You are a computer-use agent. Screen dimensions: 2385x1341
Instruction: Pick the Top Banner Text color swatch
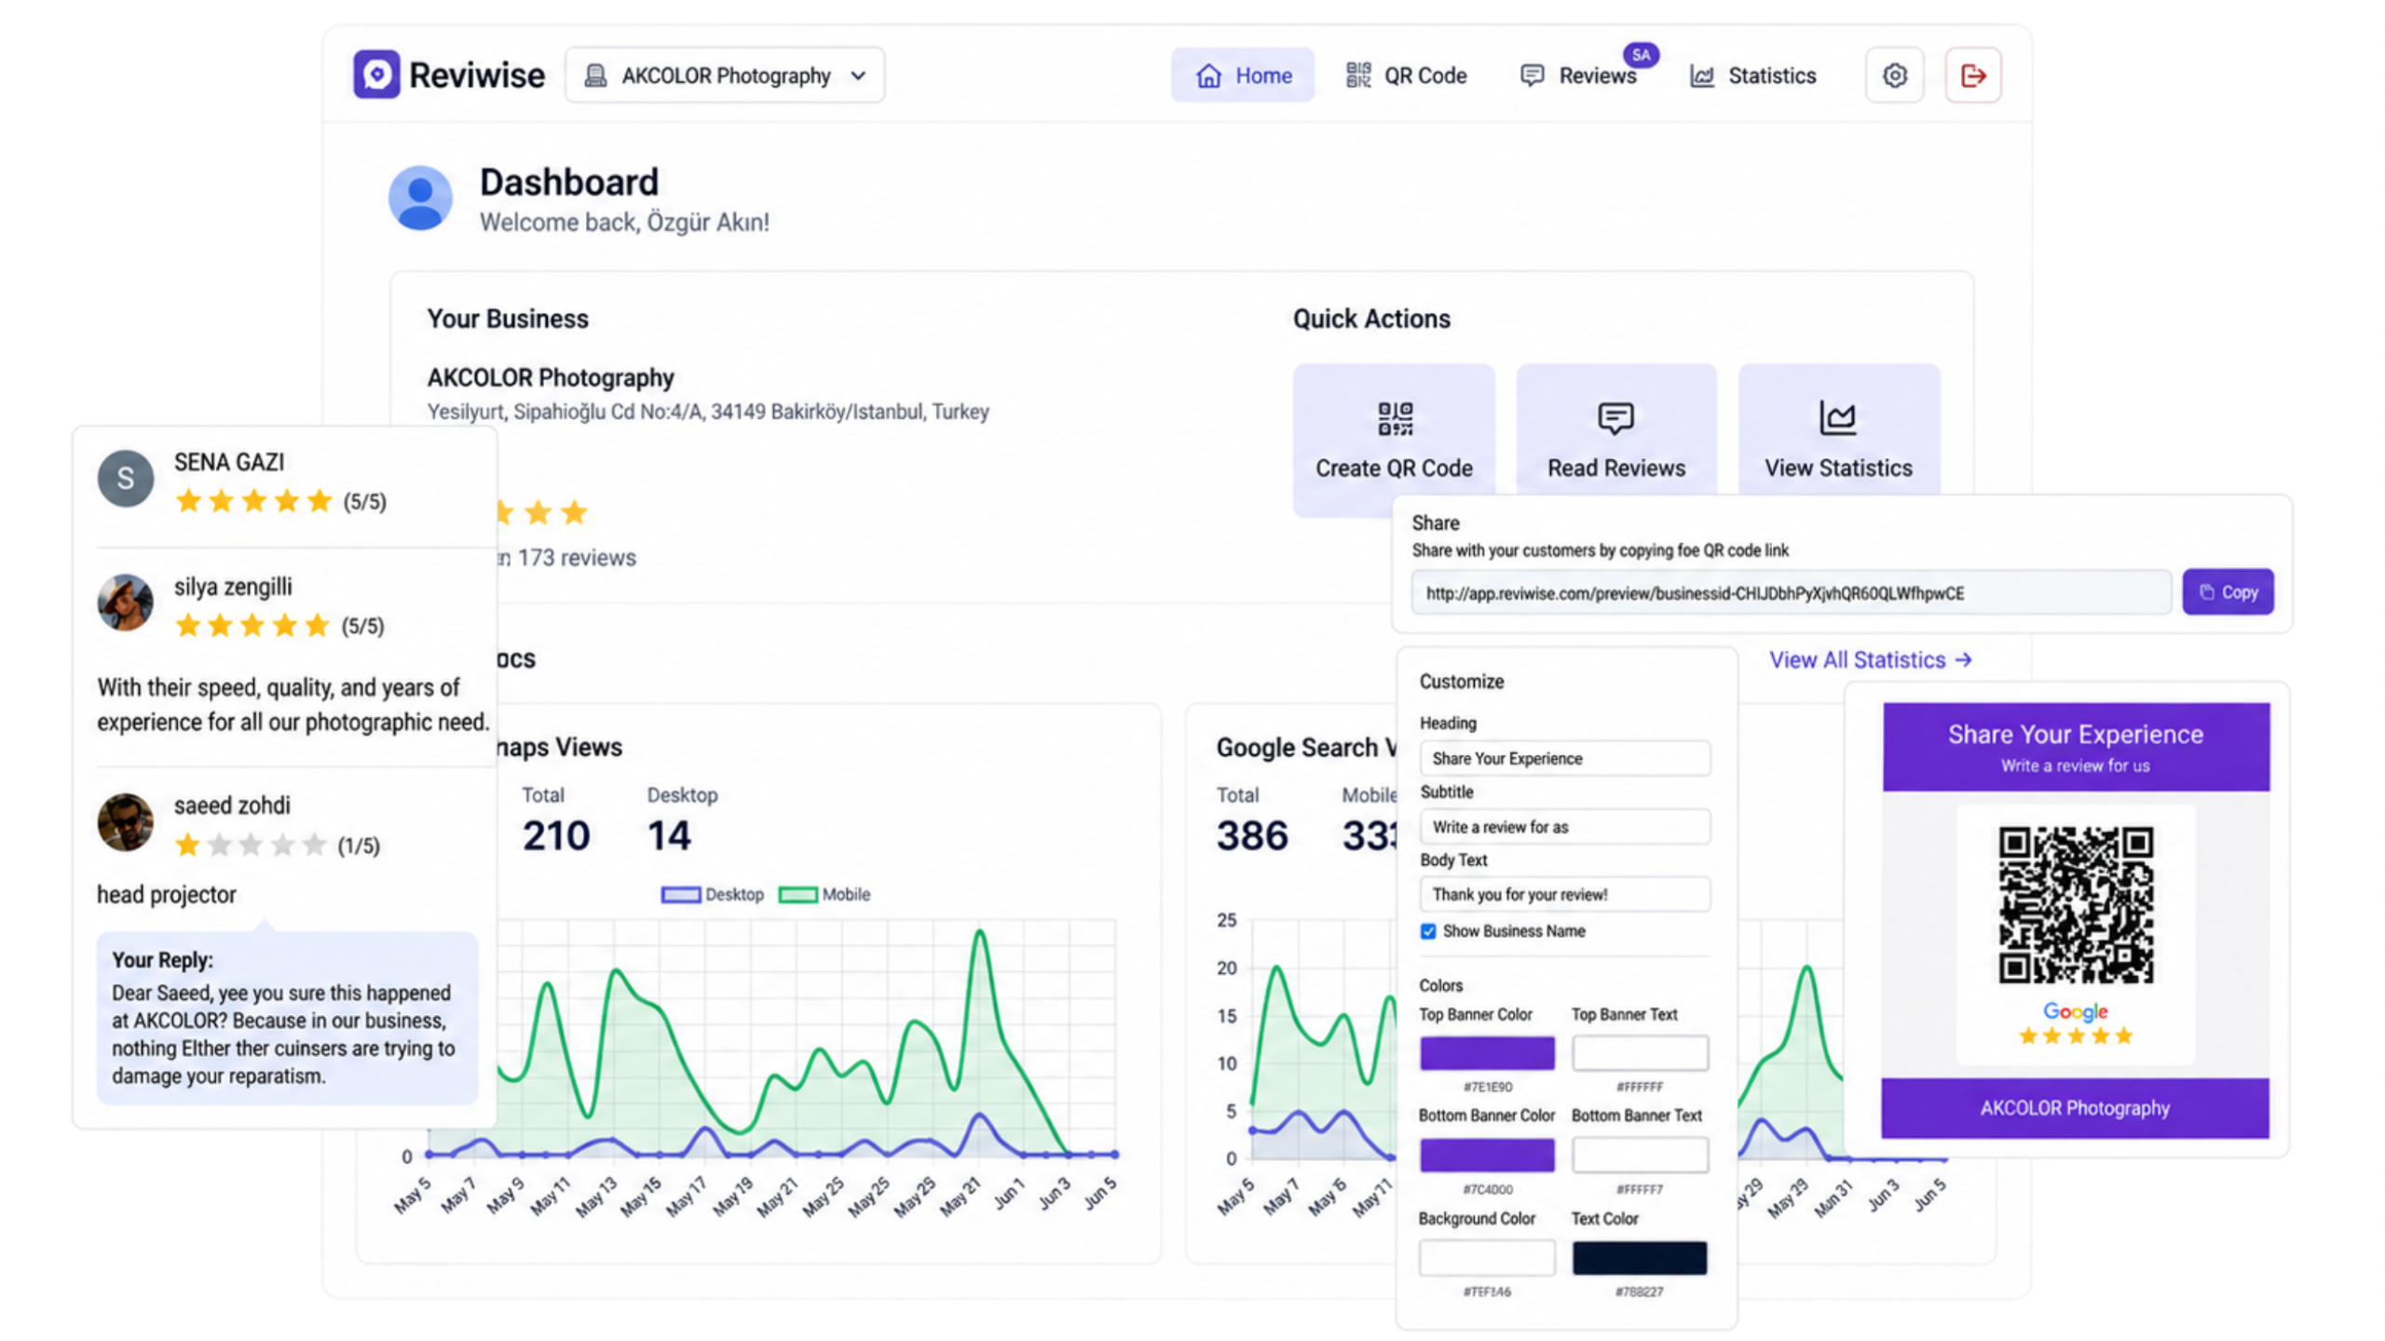point(1640,1052)
